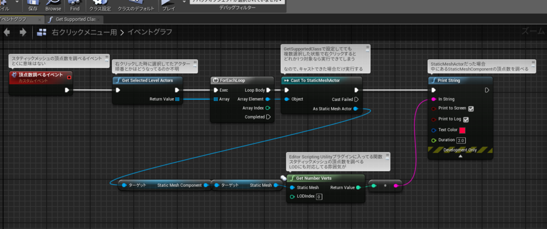The height and width of the screenshot is (229, 547).
Task: Toggle the Print to Screen checkbox
Action: coord(471,108)
